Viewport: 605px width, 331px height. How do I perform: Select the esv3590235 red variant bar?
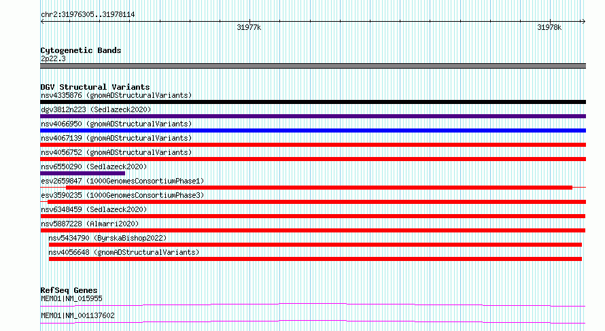tap(317, 202)
